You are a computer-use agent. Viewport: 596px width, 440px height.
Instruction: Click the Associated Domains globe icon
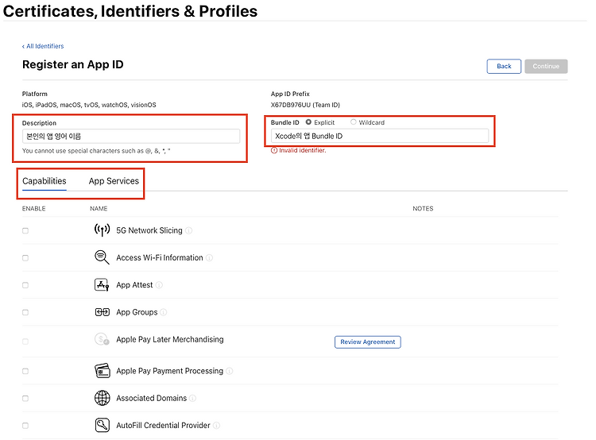102,398
